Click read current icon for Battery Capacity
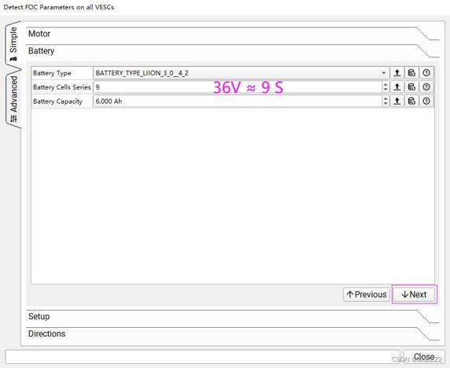The width and height of the screenshot is (450, 368). (x=397, y=101)
